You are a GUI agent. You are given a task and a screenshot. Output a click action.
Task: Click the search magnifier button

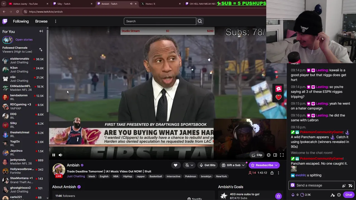(x=200, y=21)
